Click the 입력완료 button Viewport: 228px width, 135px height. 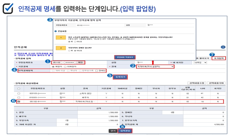pos(125,131)
